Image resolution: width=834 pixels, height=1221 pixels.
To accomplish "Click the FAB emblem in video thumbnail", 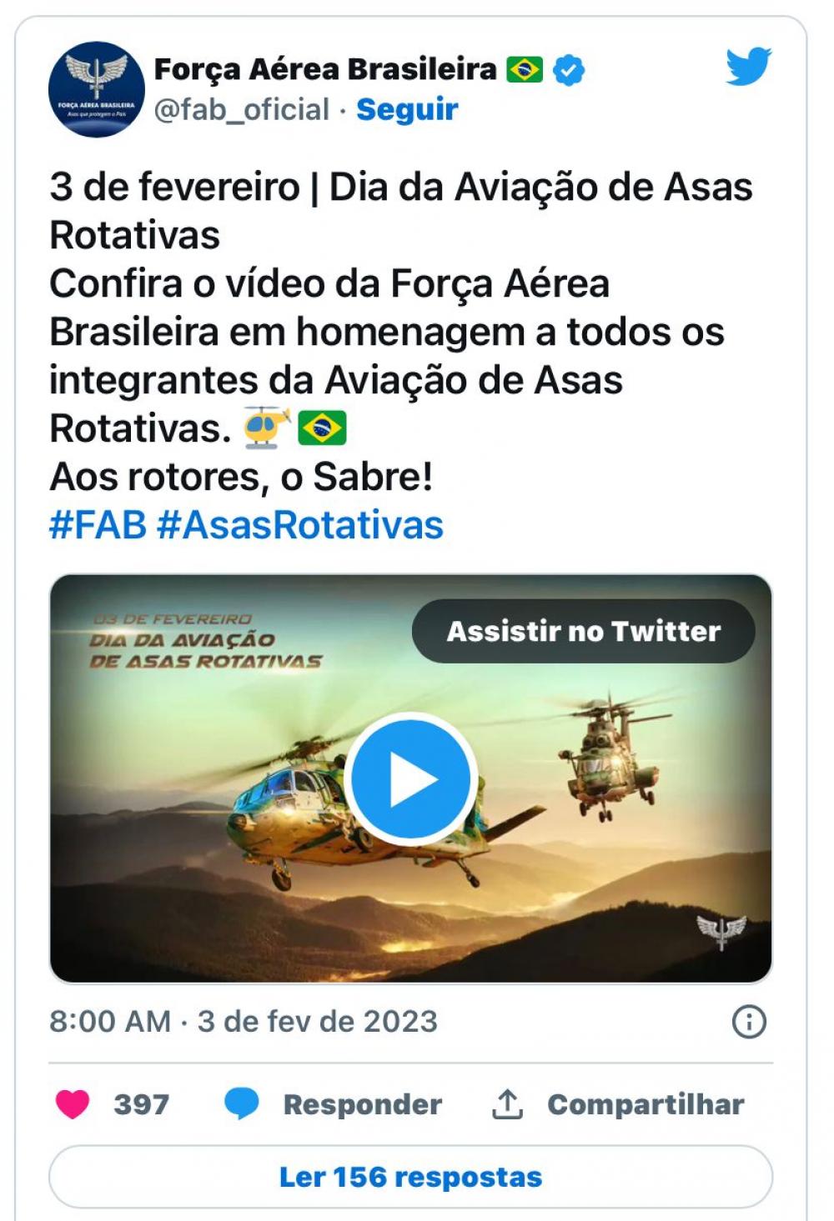I will coord(721,932).
